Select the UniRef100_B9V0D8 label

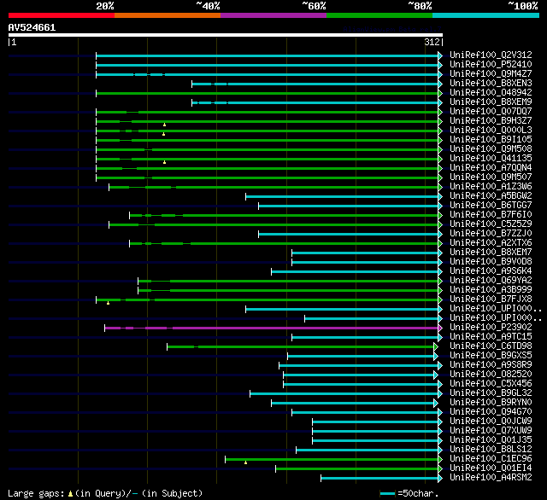click(x=491, y=261)
